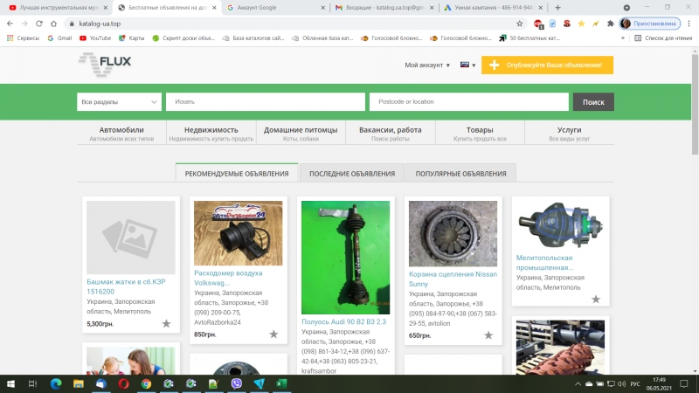Screen dimensions: 699x393
Task: Open Расходомер воздуха Volkswag listing link
Action: 228,278
